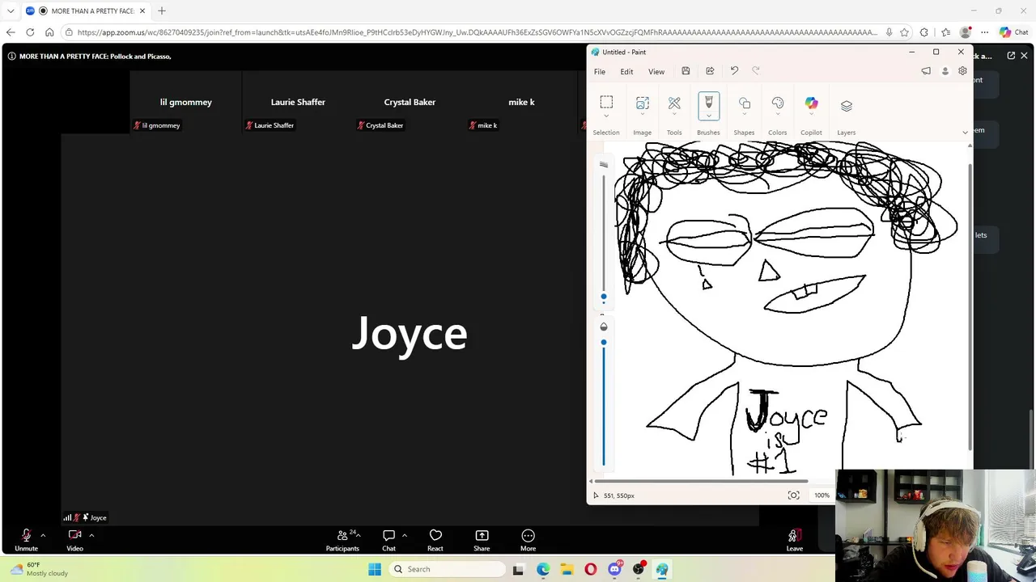Image resolution: width=1036 pixels, height=582 pixels.
Task: Open the Zoom Share screen button
Action: 482,539
